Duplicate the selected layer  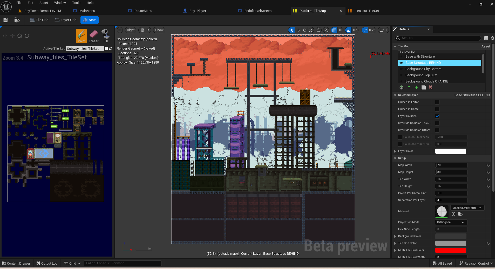424,87
